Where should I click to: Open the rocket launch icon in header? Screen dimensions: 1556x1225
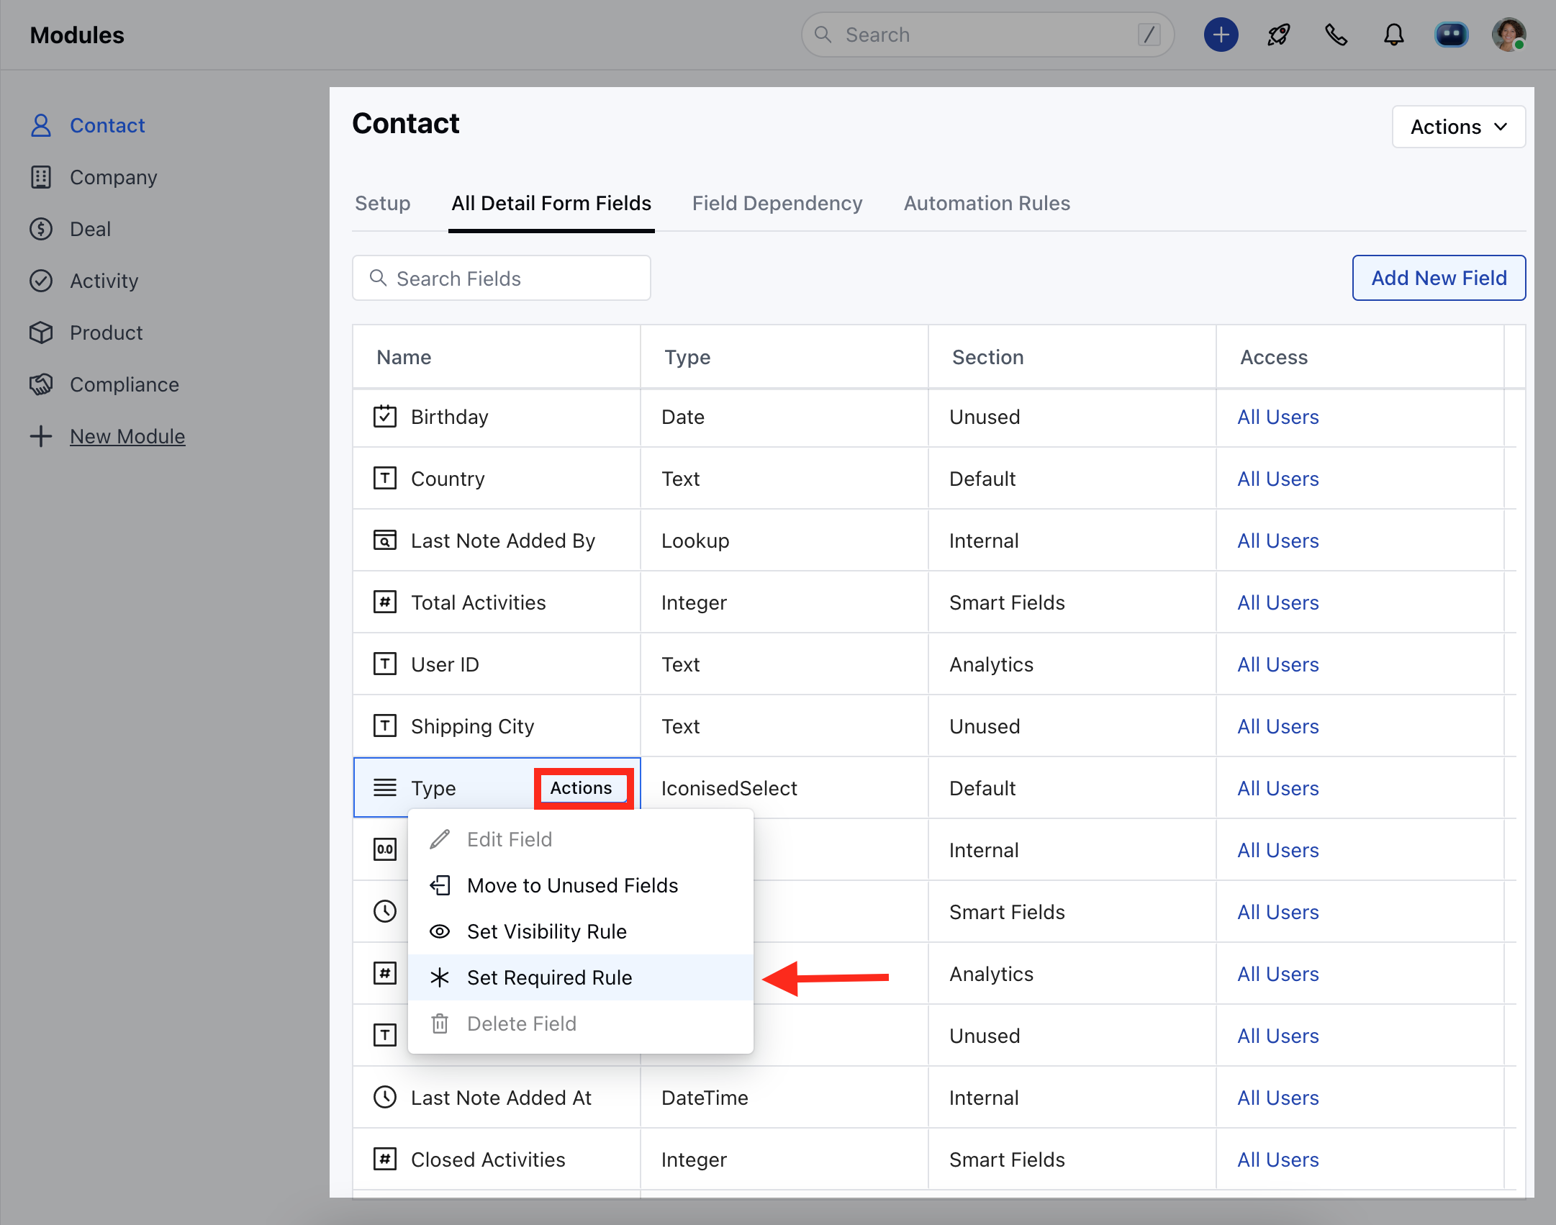[x=1278, y=35]
